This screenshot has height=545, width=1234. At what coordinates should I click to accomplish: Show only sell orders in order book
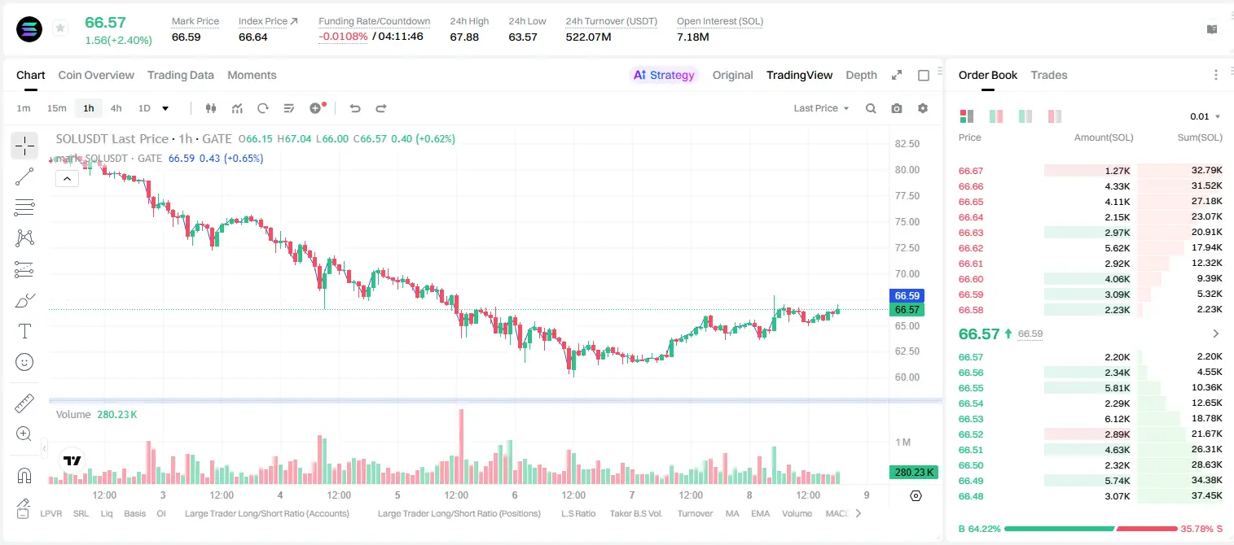tap(1055, 116)
